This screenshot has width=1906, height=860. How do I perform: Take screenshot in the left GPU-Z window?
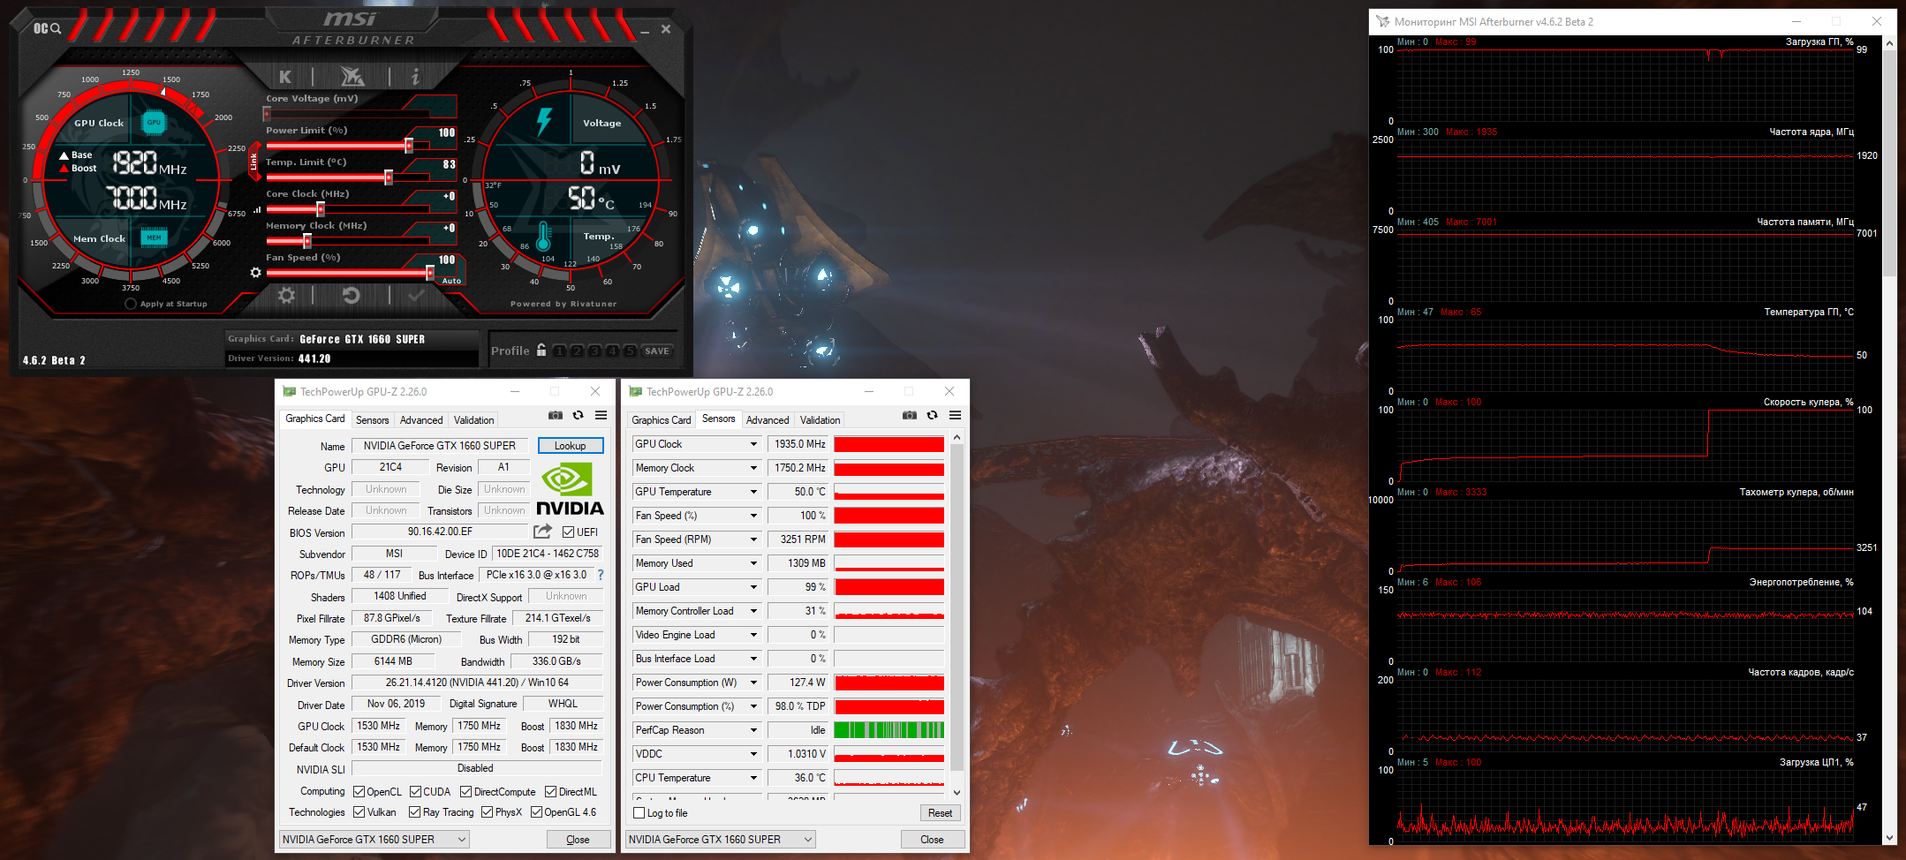pyautogui.click(x=555, y=415)
